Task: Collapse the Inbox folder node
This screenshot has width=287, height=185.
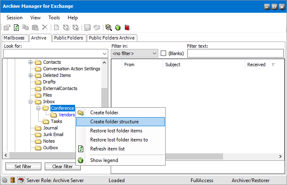Action: click(31, 102)
